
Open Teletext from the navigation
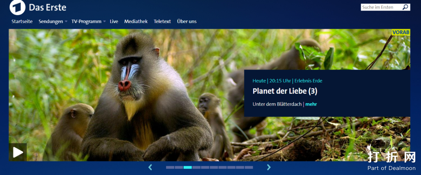point(162,21)
